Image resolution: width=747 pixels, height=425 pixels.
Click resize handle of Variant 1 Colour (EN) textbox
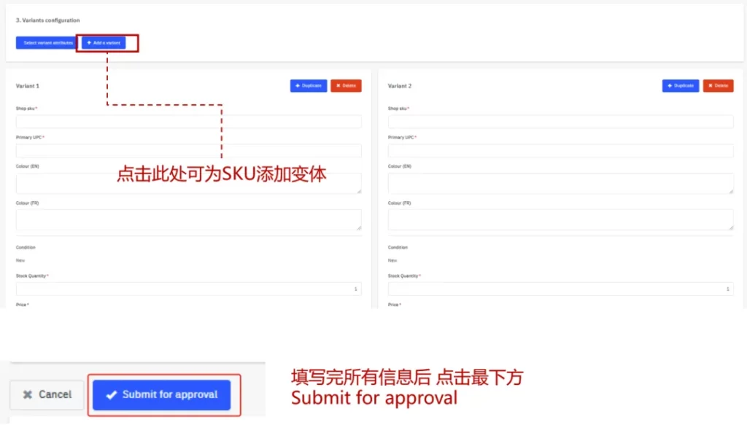pos(358,190)
